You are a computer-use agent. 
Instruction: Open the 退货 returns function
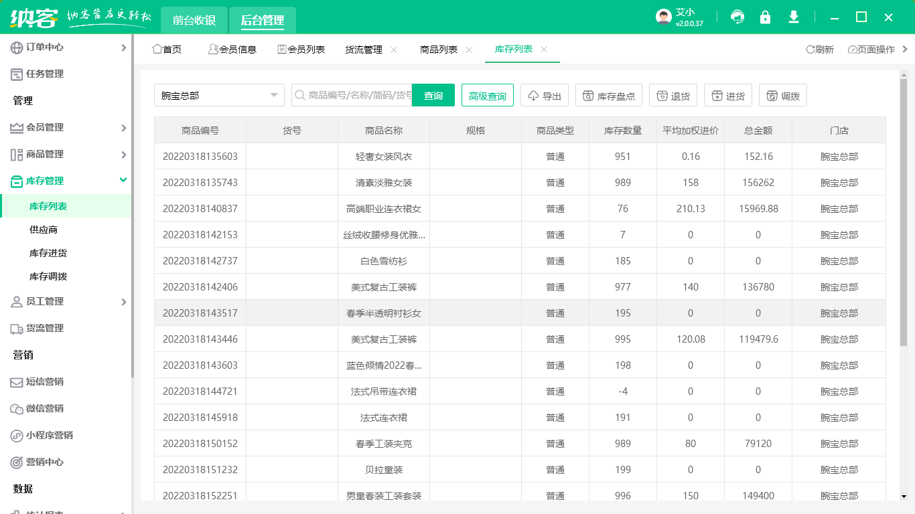click(x=673, y=94)
